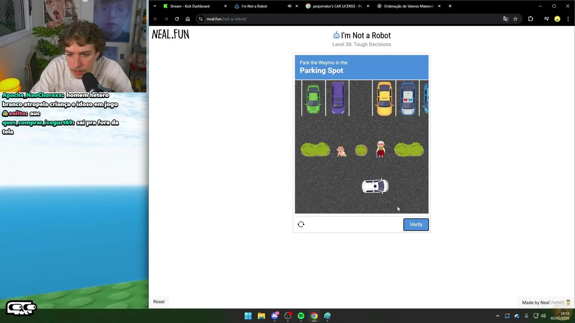Screen dimensions: 575x323
Task: Open the browser extensions menu
Action: pyautogui.click(x=531, y=19)
